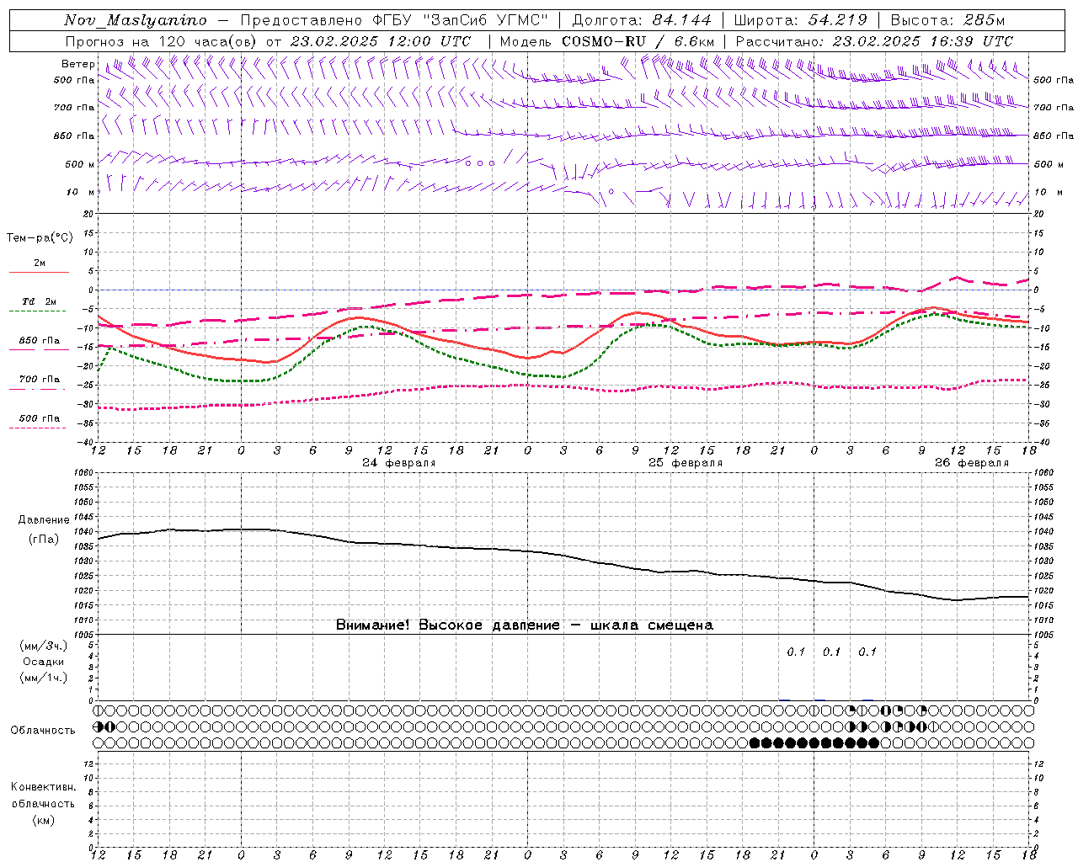The image size is (1078, 862).
Task: Click the station name Nov_Maslyanino in header
Action: tap(135, 20)
